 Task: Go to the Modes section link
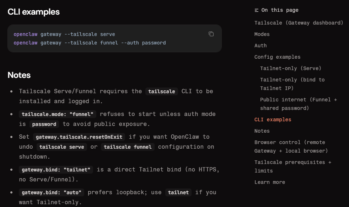pyautogui.click(x=262, y=34)
